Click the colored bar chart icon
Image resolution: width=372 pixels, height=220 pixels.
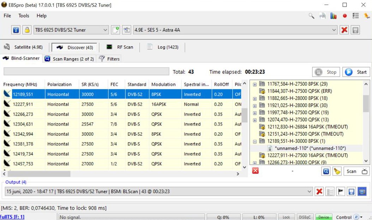(334, 16)
